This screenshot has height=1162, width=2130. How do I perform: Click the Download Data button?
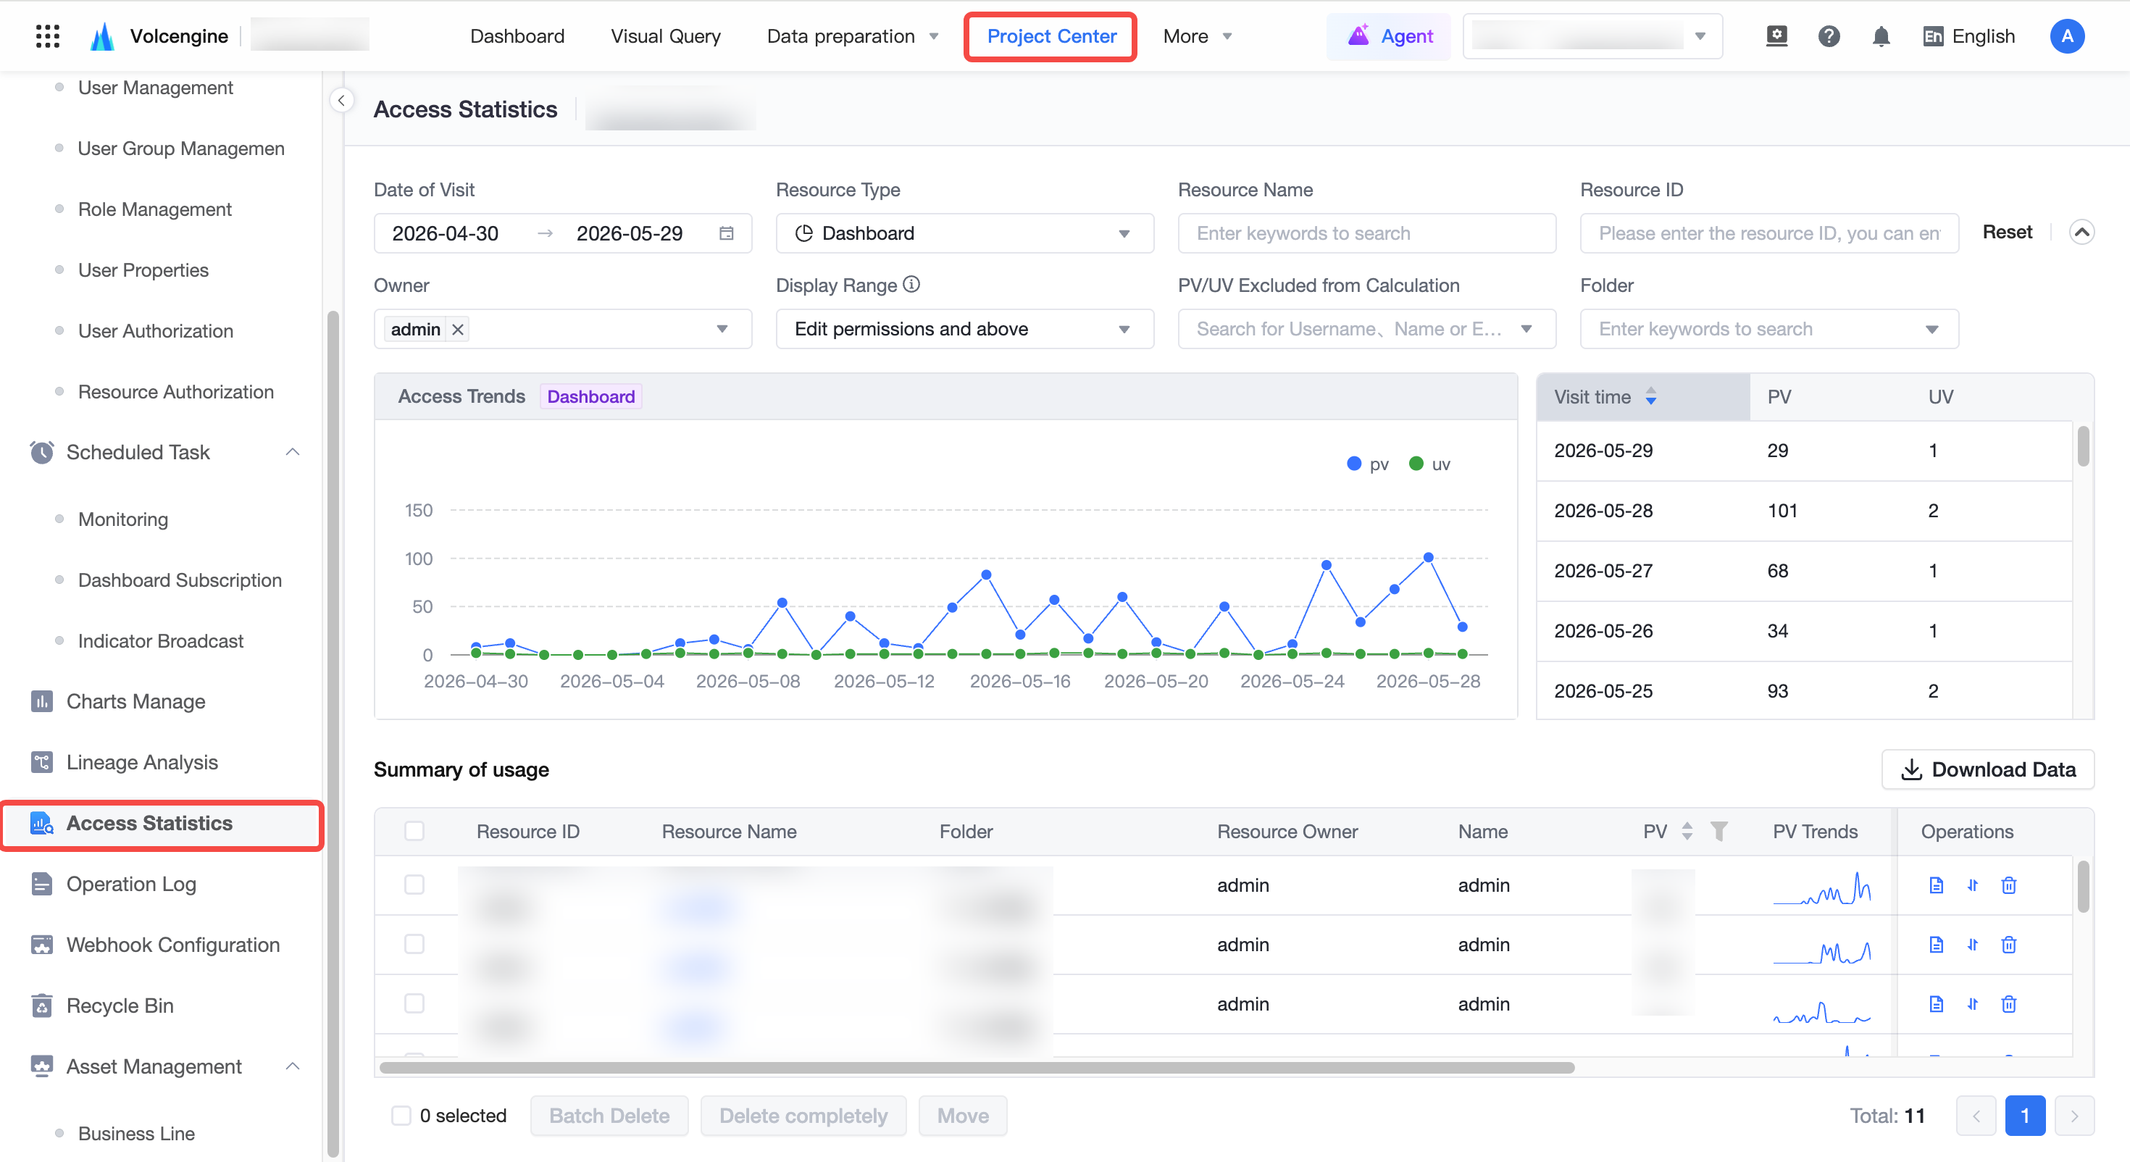[1987, 769]
